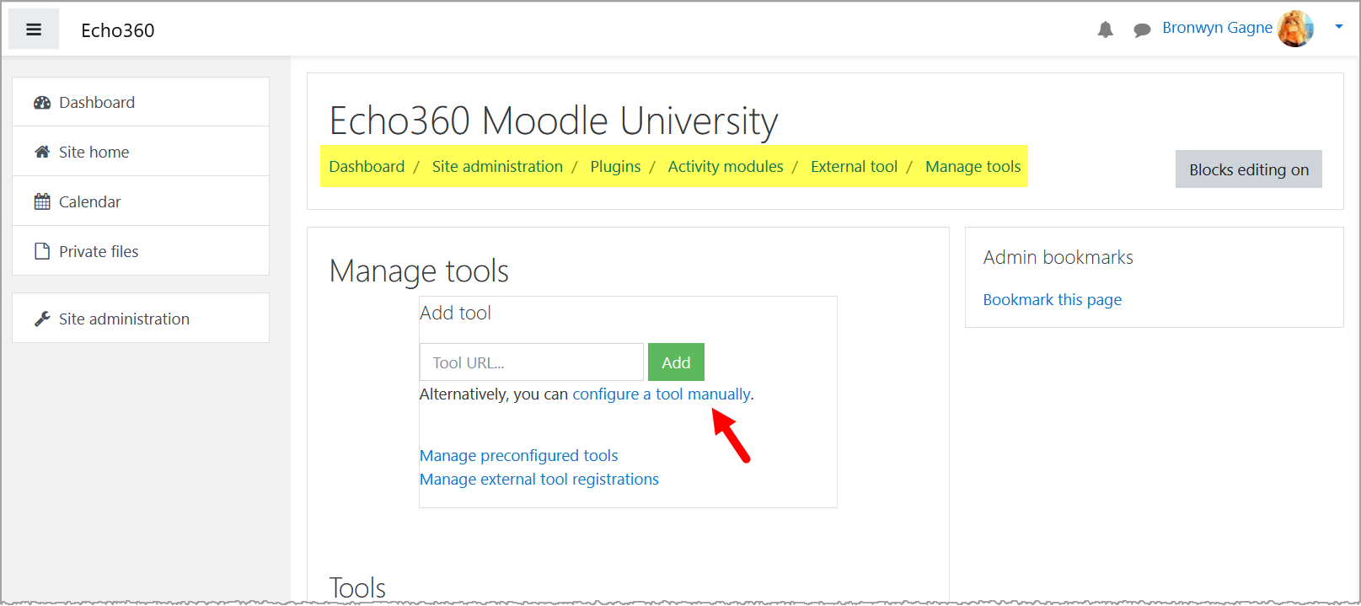The height and width of the screenshot is (606, 1361).
Task: Open Manage external tool registrations link
Action: click(539, 480)
